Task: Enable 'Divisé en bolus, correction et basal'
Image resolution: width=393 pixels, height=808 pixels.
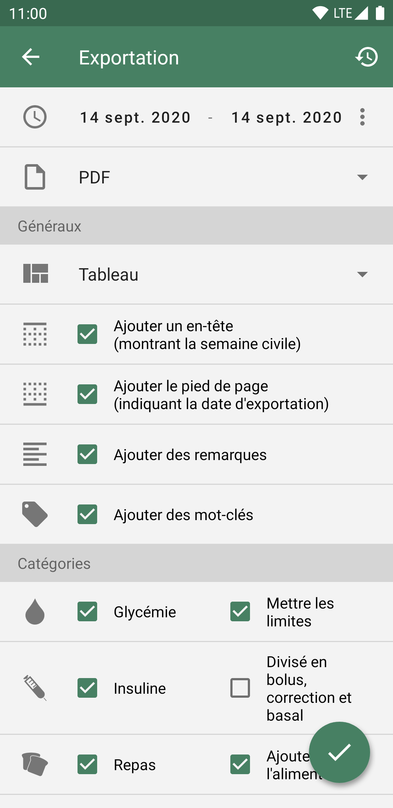Action: click(240, 688)
